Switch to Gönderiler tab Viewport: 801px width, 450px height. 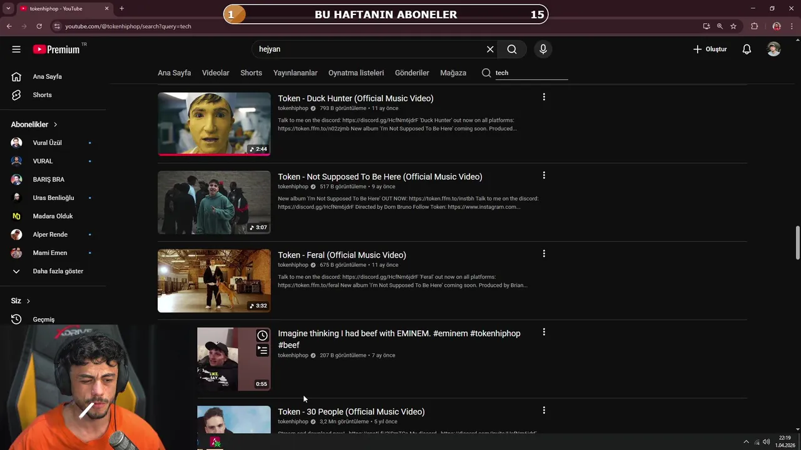[412, 73]
